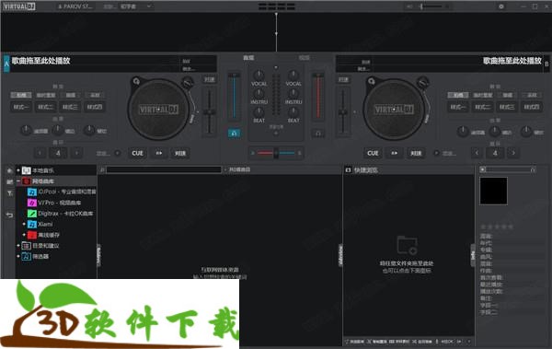Toggle headphone cue for deck B

pyautogui.click(x=318, y=134)
